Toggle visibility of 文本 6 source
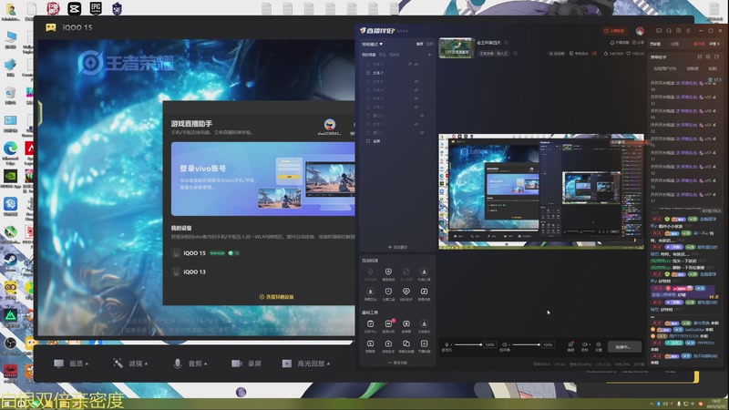 point(416,81)
